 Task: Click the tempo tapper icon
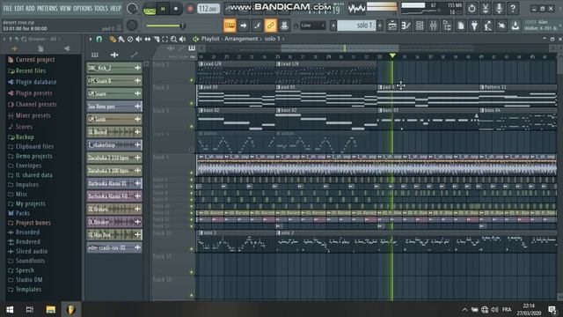(488, 26)
